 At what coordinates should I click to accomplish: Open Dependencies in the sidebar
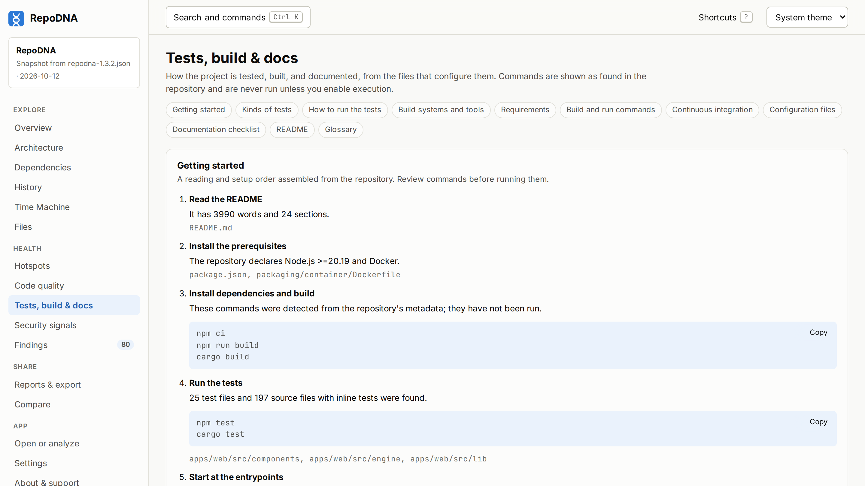74,167
